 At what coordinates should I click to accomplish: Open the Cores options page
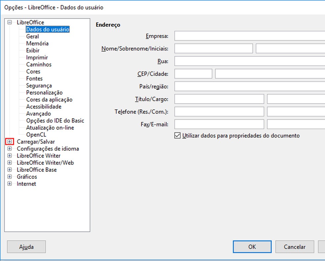tap(33, 71)
